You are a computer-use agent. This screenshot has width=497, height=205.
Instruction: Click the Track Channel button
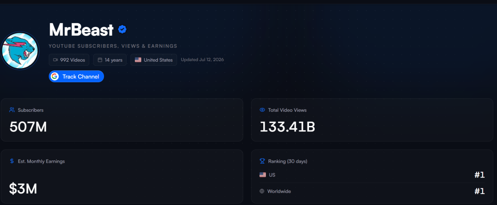pyautogui.click(x=76, y=76)
